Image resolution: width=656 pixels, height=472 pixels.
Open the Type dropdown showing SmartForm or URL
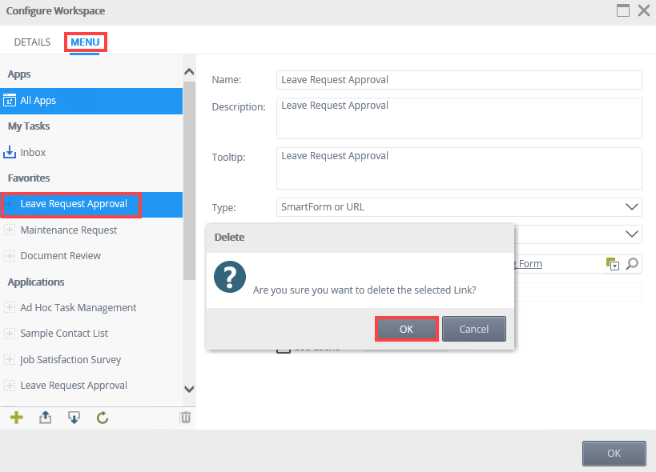click(459, 207)
